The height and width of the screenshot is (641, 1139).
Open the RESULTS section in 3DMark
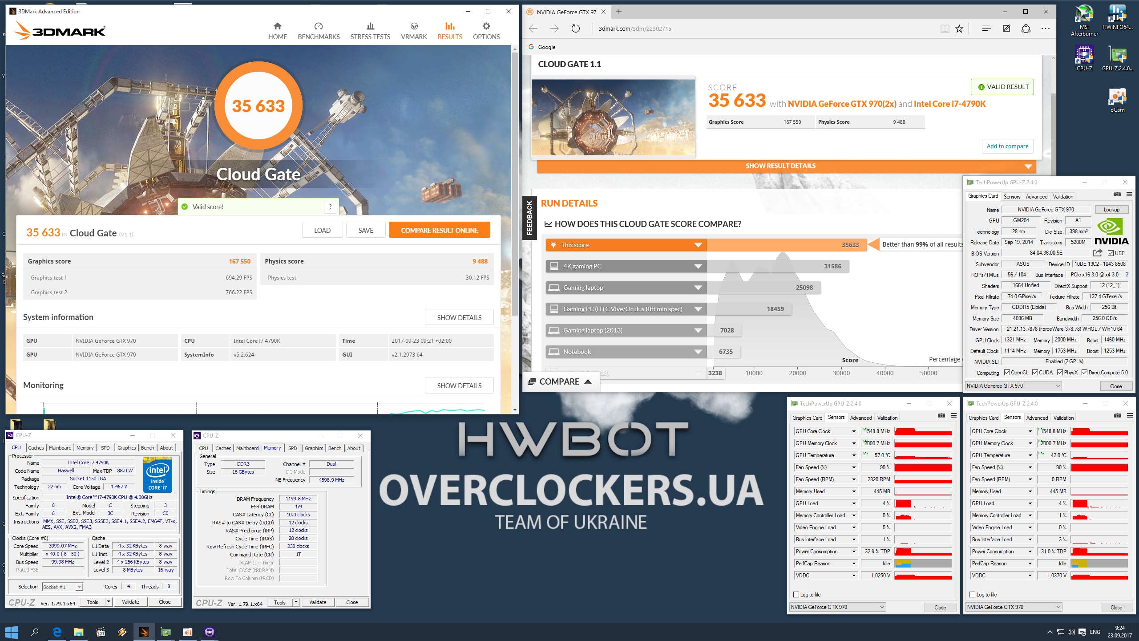(450, 31)
